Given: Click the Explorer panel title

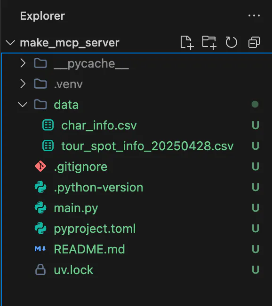Looking at the screenshot, I should tap(42, 16).
